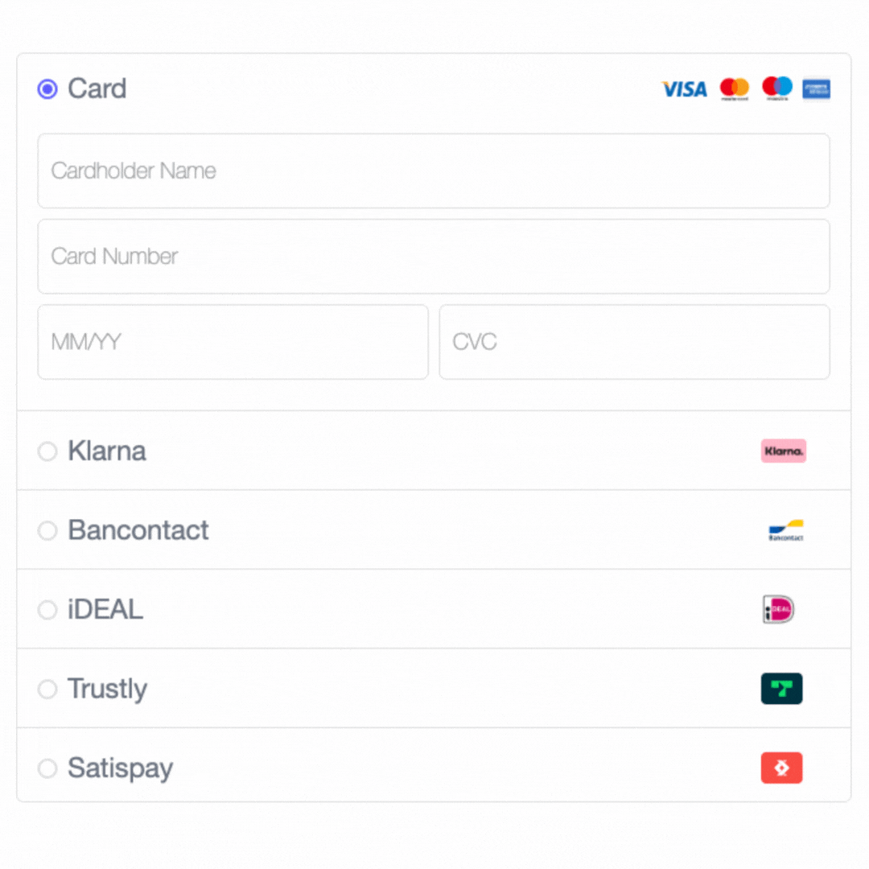Screen dimensions: 869x869
Task: Click the pink Klarna logo badge
Action: (x=783, y=451)
